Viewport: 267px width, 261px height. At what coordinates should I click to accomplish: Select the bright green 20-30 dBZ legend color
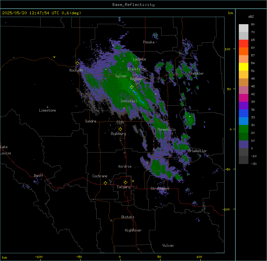coord(243,129)
